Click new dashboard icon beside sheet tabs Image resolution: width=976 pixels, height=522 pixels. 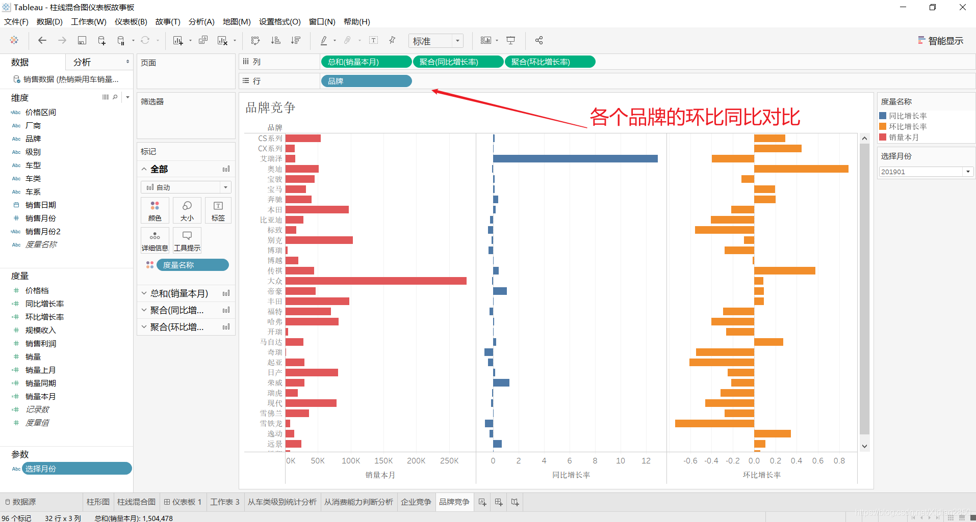tap(499, 502)
